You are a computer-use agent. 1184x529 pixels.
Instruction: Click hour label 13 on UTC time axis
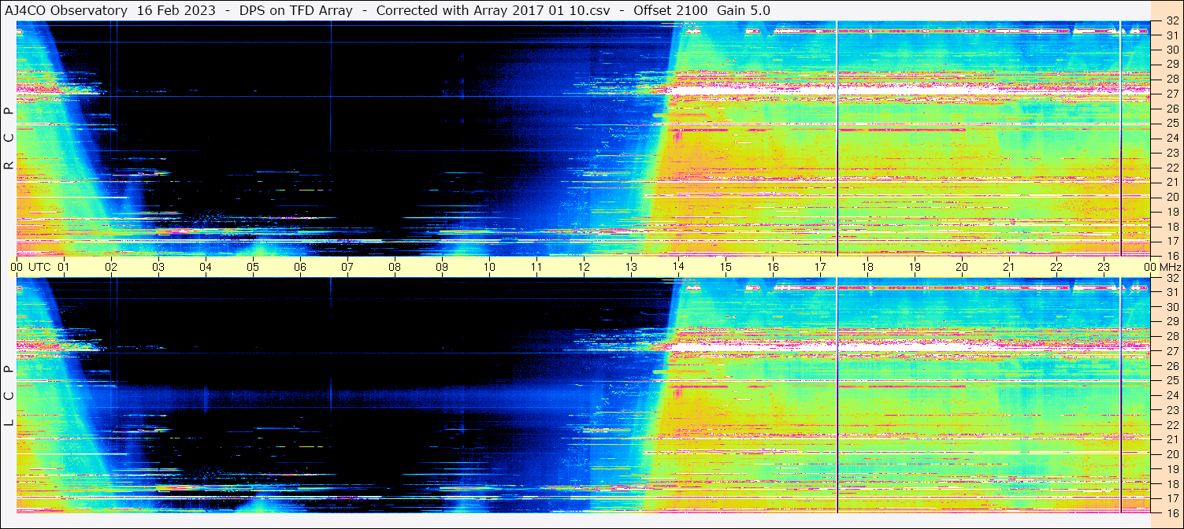pyautogui.click(x=631, y=267)
